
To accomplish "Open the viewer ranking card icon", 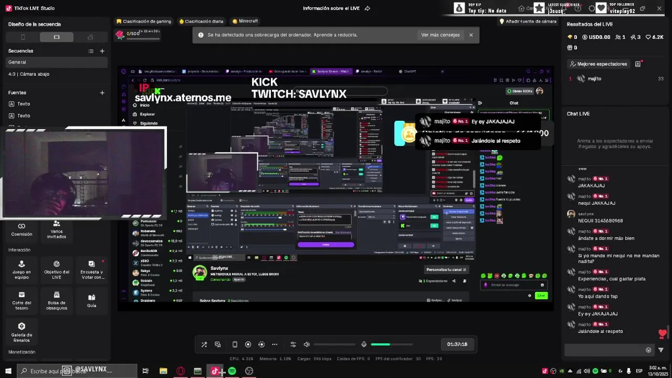I will coord(638,64).
